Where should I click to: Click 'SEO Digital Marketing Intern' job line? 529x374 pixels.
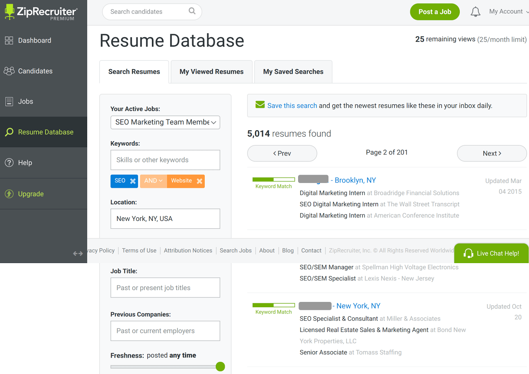(380, 204)
